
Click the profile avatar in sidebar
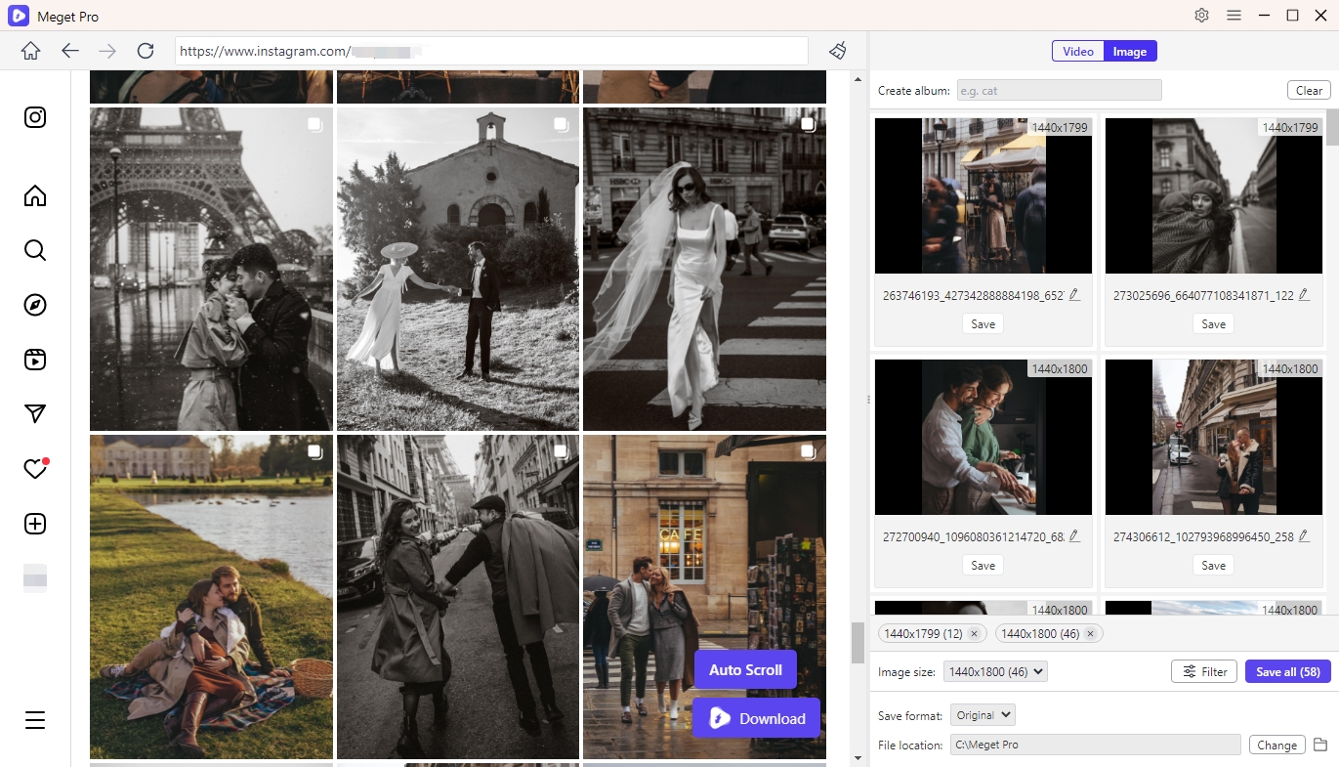[x=35, y=576]
